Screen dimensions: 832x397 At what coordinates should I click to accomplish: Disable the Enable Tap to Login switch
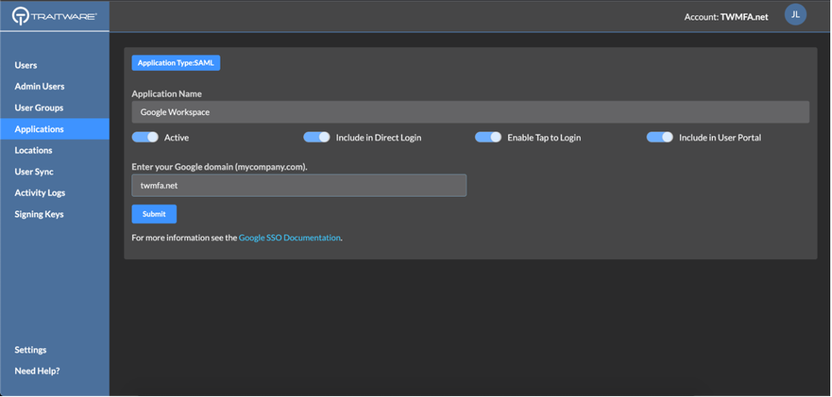tap(488, 137)
